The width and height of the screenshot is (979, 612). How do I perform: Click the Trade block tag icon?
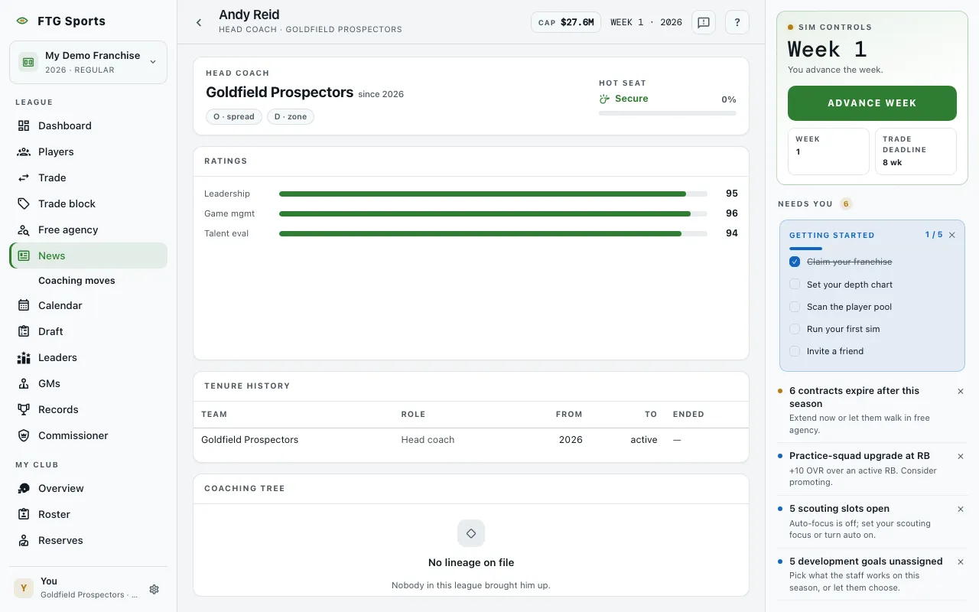pyautogui.click(x=24, y=203)
